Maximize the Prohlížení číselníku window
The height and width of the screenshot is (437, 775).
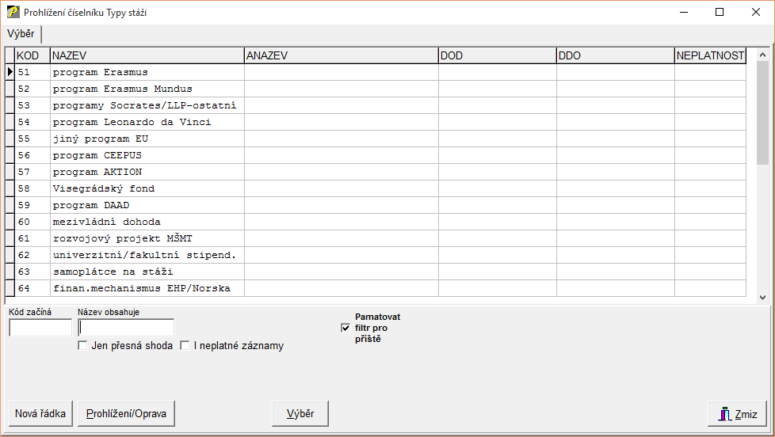tap(720, 12)
